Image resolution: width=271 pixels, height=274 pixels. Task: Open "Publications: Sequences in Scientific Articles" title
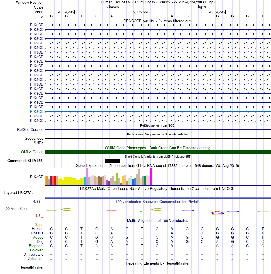pyautogui.click(x=157, y=134)
